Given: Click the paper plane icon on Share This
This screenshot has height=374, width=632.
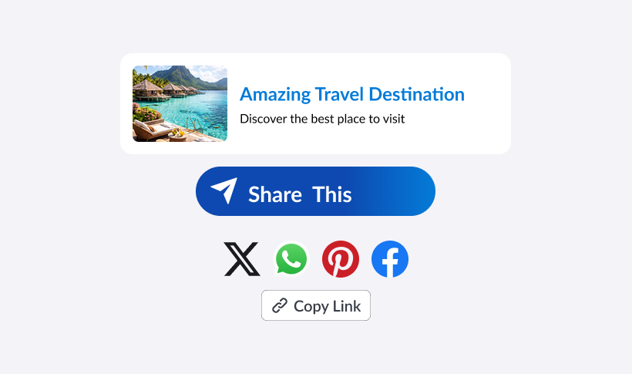Looking at the screenshot, I should coord(224,190).
